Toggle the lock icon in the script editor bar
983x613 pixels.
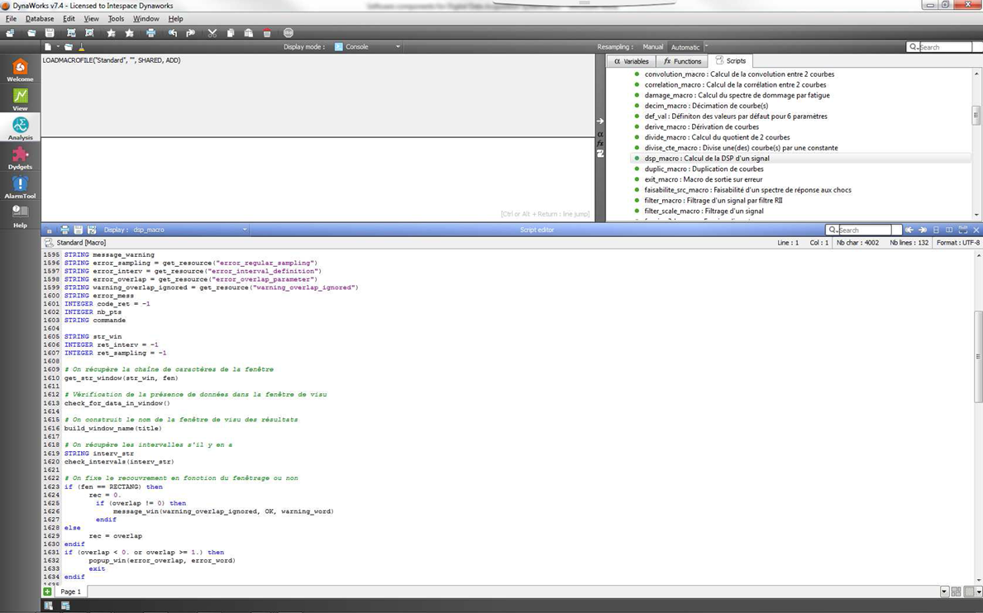(50, 230)
